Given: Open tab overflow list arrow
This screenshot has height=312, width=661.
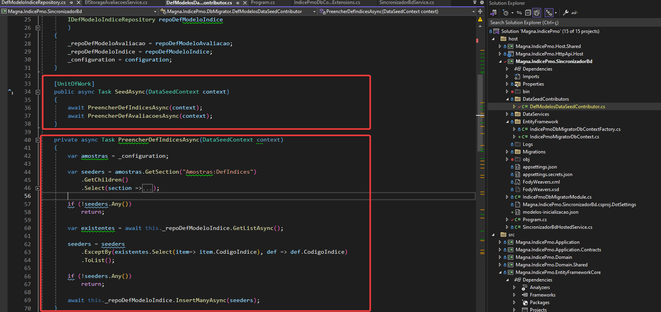Looking at the screenshot, I should (475, 2).
